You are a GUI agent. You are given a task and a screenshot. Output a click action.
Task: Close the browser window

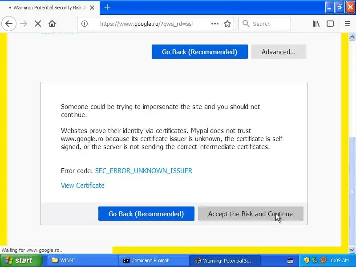click(x=350, y=8)
